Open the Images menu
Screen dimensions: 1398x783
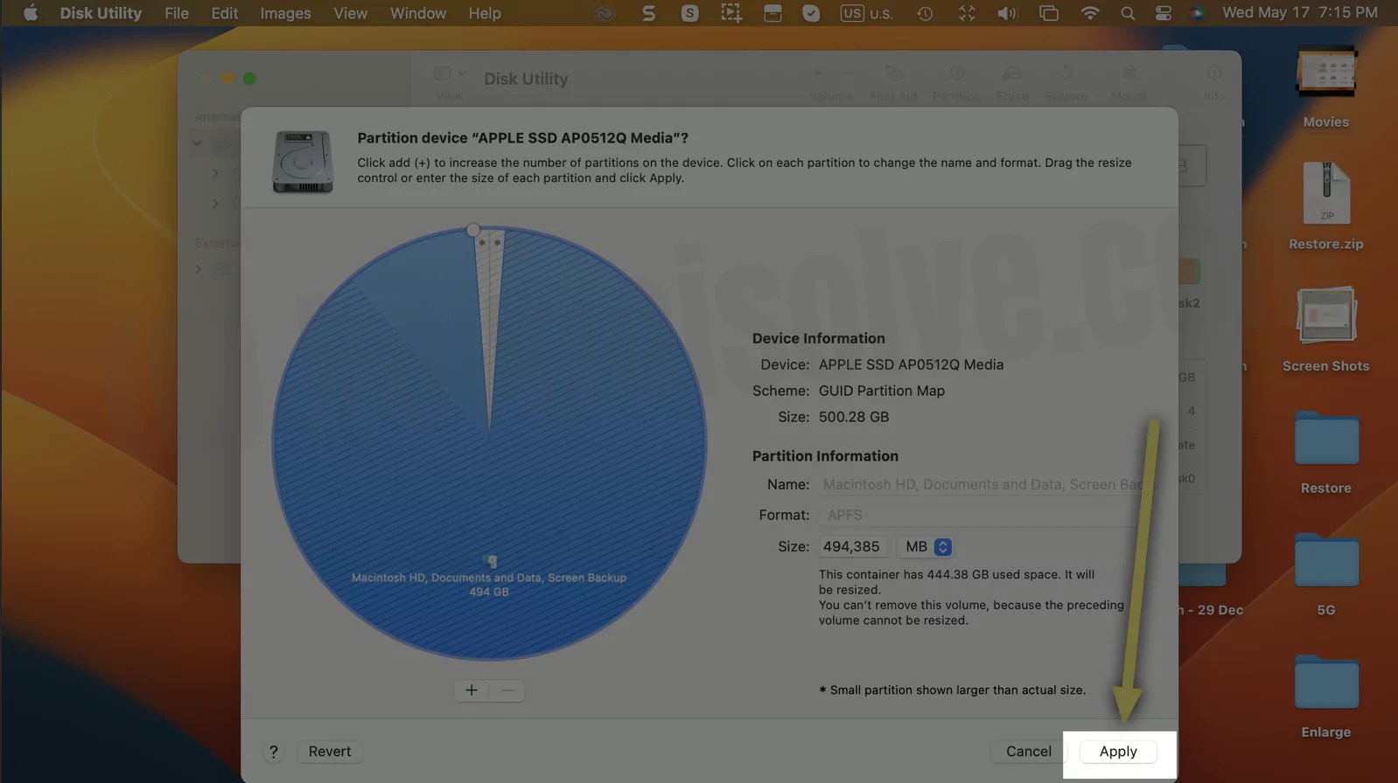coord(285,13)
